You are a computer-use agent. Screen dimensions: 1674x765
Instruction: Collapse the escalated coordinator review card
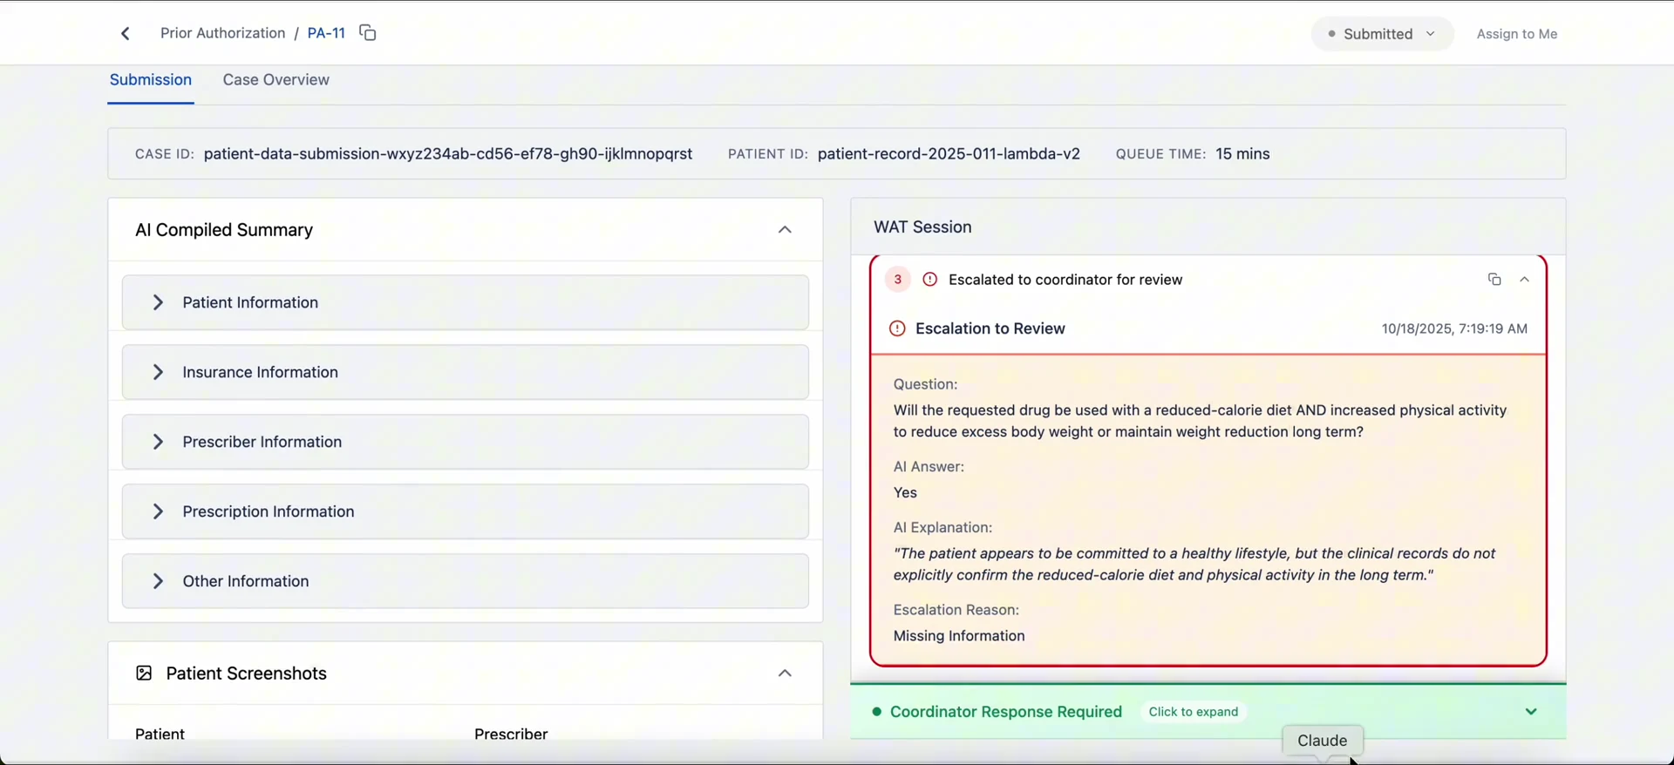1524,280
